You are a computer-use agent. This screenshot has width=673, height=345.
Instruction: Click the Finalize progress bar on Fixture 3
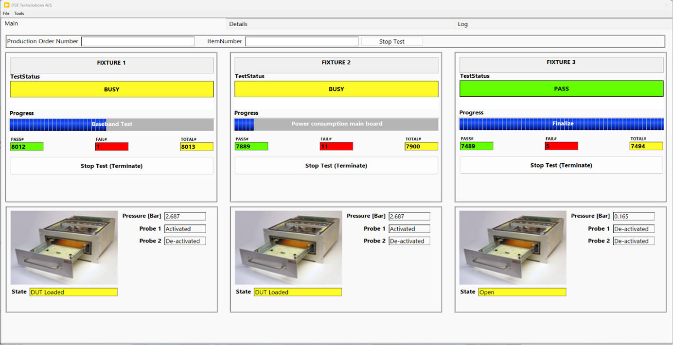pos(561,124)
